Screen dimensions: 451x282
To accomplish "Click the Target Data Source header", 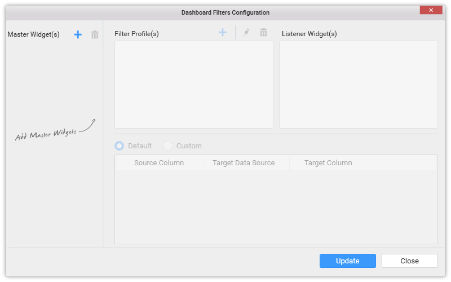I will 244,163.
